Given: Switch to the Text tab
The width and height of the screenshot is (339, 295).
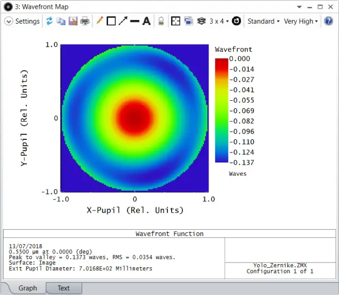Looking at the screenshot, I should (x=63, y=288).
